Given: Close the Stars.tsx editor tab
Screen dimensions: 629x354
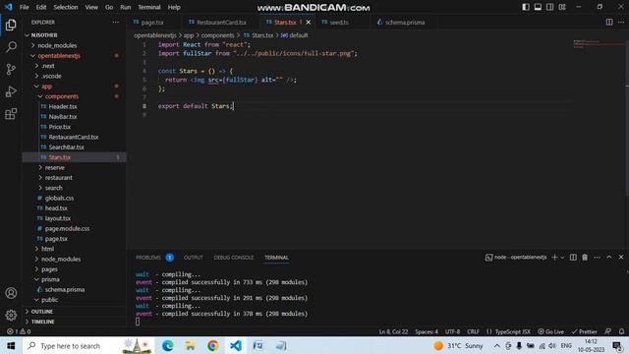Looking at the screenshot, I should 308,23.
